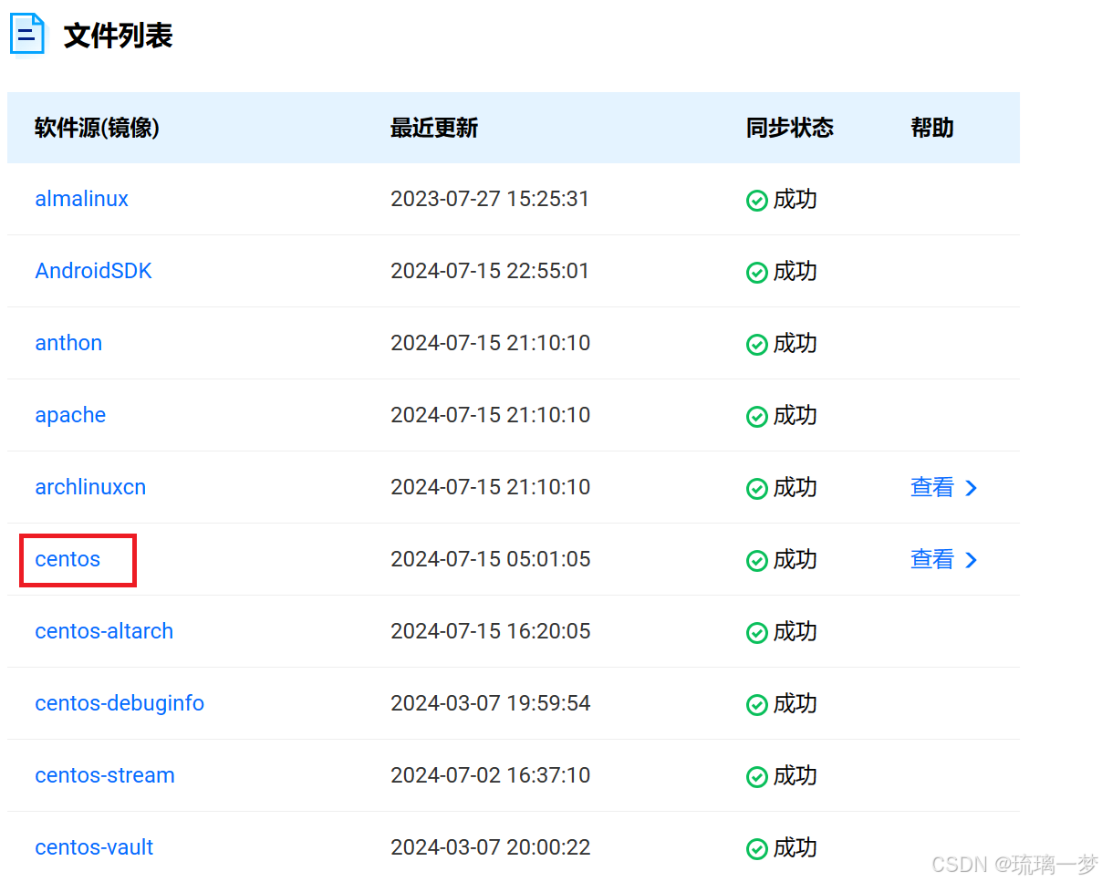
Task: View help for archlinuxcn via 查看
Action: click(x=932, y=487)
